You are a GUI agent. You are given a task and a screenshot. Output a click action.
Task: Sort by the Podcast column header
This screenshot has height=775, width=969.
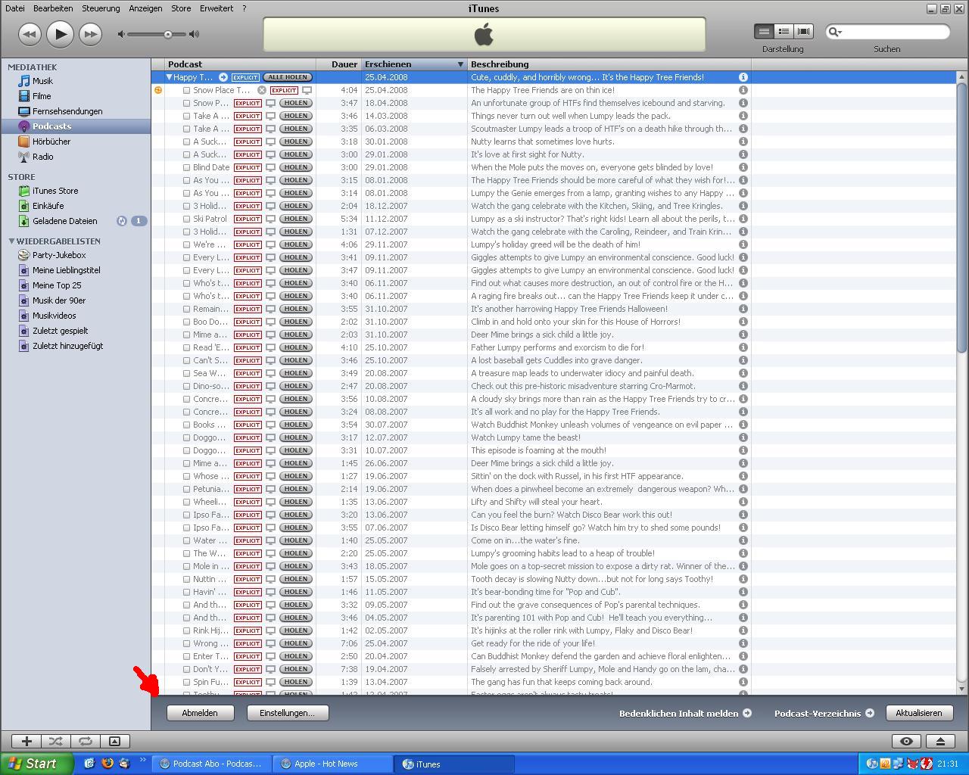(x=240, y=64)
